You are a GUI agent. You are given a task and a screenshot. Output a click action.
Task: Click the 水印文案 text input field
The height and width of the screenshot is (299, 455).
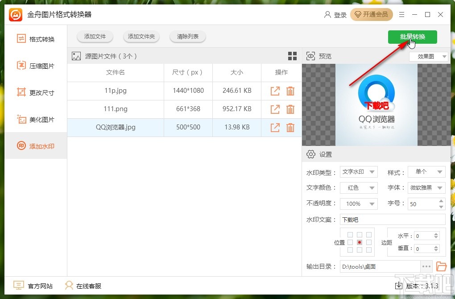tap(393, 219)
